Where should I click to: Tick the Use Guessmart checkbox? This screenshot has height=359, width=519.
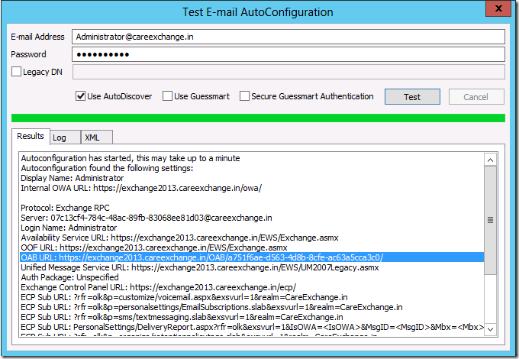(x=167, y=96)
